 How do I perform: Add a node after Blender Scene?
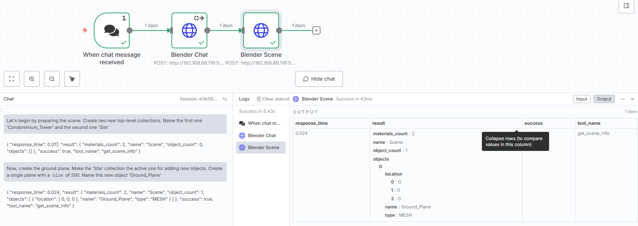[x=316, y=31]
